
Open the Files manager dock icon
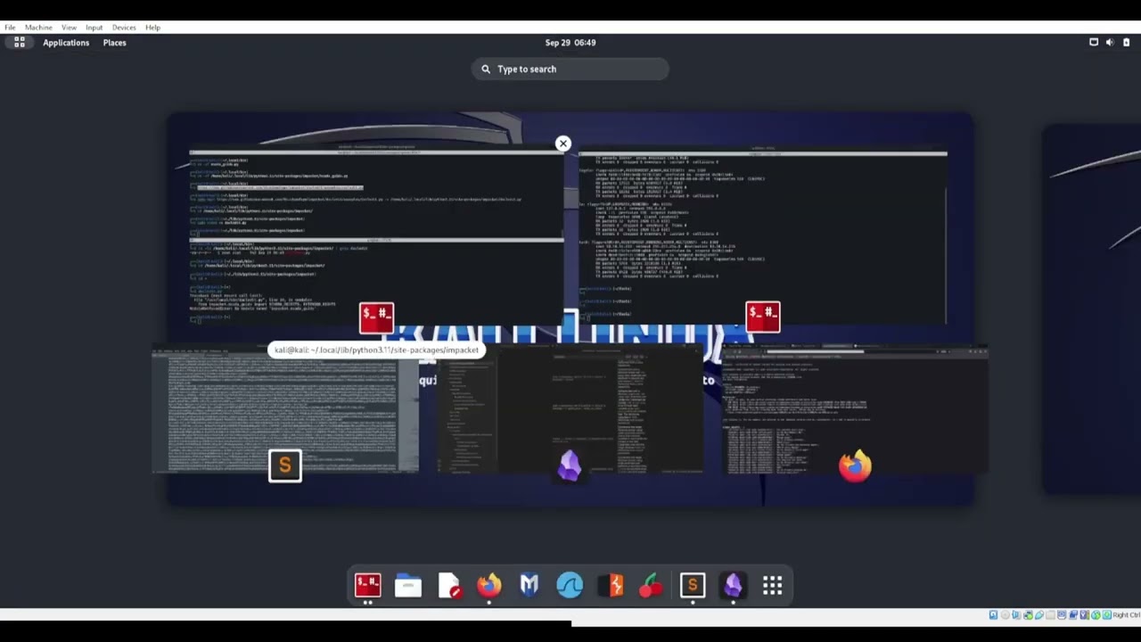pos(408,586)
